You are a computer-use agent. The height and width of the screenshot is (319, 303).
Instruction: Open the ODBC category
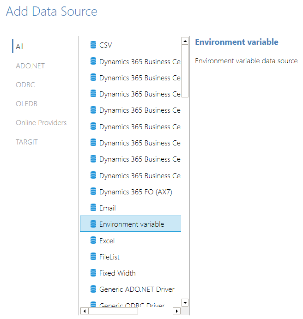click(25, 84)
